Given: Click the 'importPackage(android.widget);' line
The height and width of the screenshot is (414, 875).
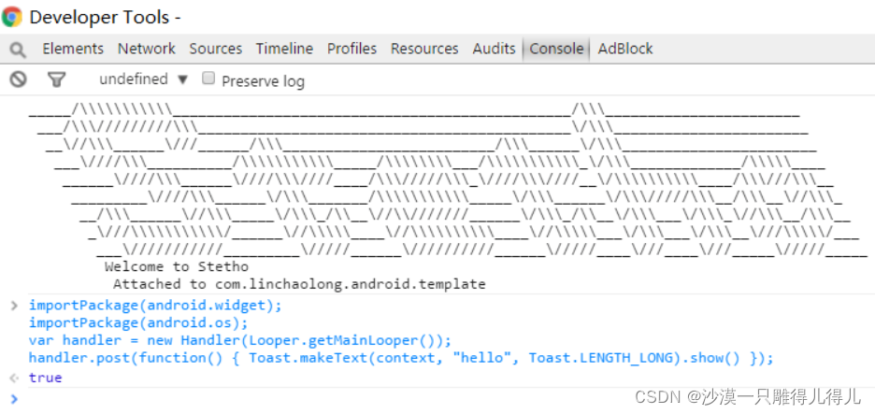Looking at the screenshot, I should click(x=156, y=306).
